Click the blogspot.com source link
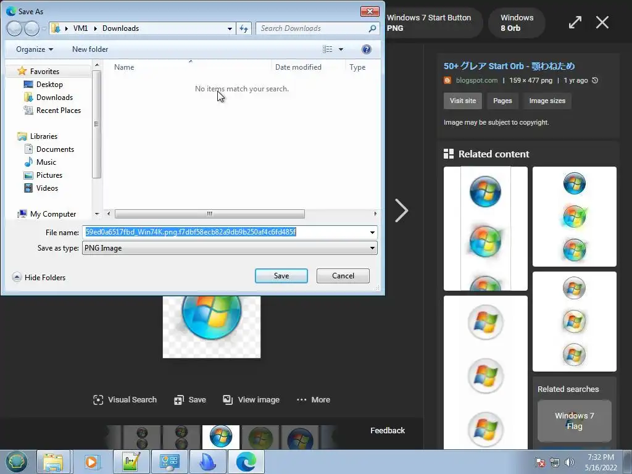Screen dimensions: 632x474 tap(476, 80)
